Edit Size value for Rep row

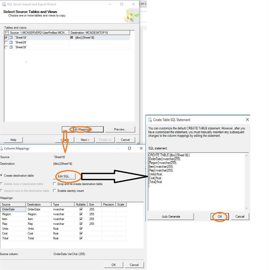coord(94,224)
